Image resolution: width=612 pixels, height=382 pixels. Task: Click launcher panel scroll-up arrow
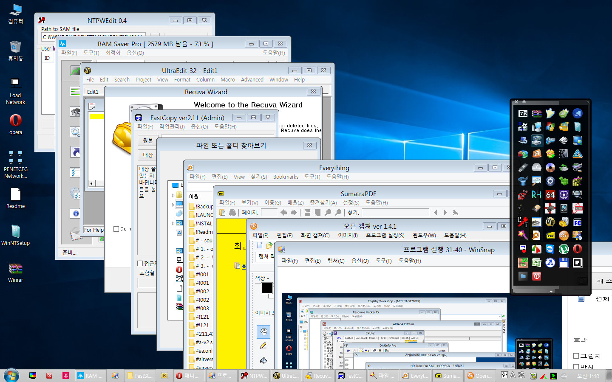524,102
